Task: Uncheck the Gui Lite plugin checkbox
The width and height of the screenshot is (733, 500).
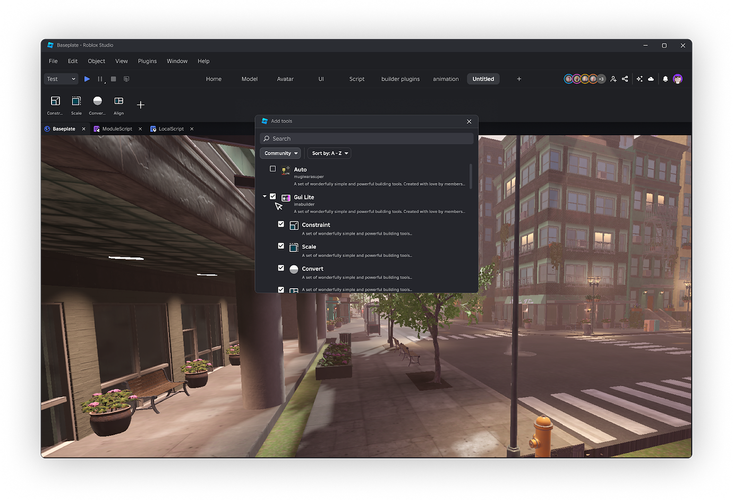Action: coord(273,196)
